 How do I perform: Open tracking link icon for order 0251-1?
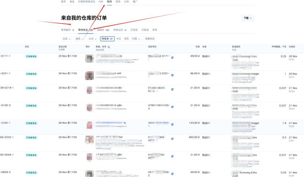click(172, 75)
